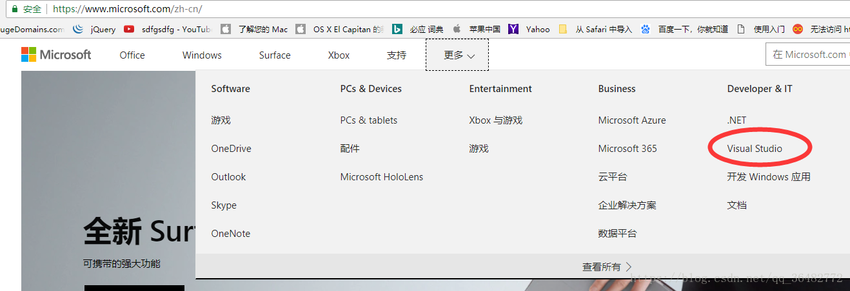Click the Software column heading
This screenshot has width=850, height=291.
click(230, 89)
